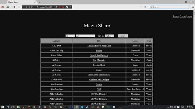Viewport: 195px width, 109px height.
Task: Click the Al Baker author cell
Action: 56,60
